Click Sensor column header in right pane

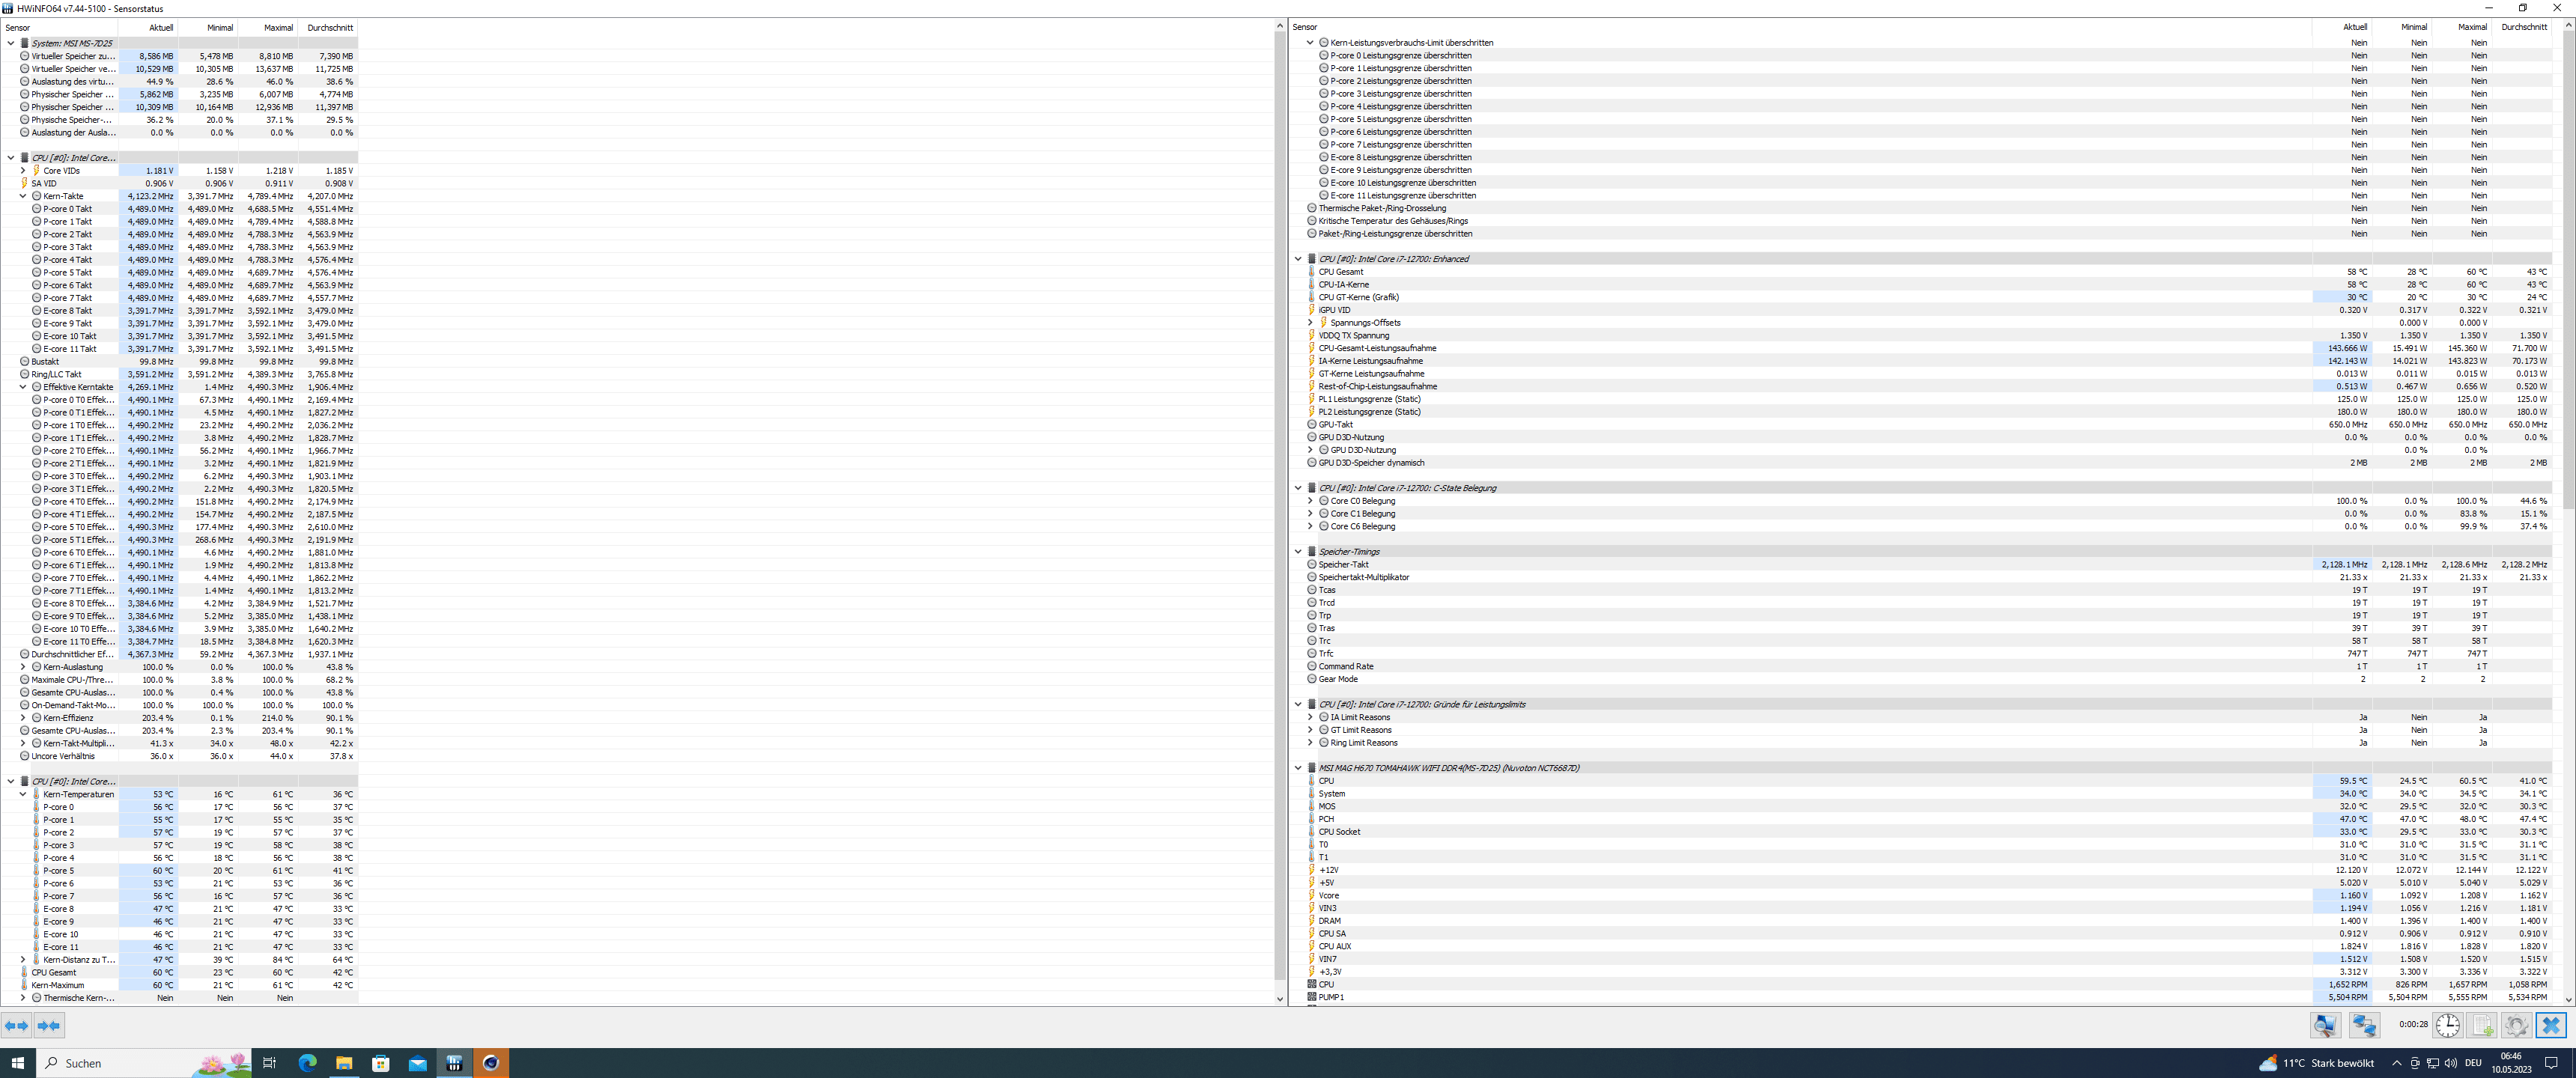pos(1801,27)
